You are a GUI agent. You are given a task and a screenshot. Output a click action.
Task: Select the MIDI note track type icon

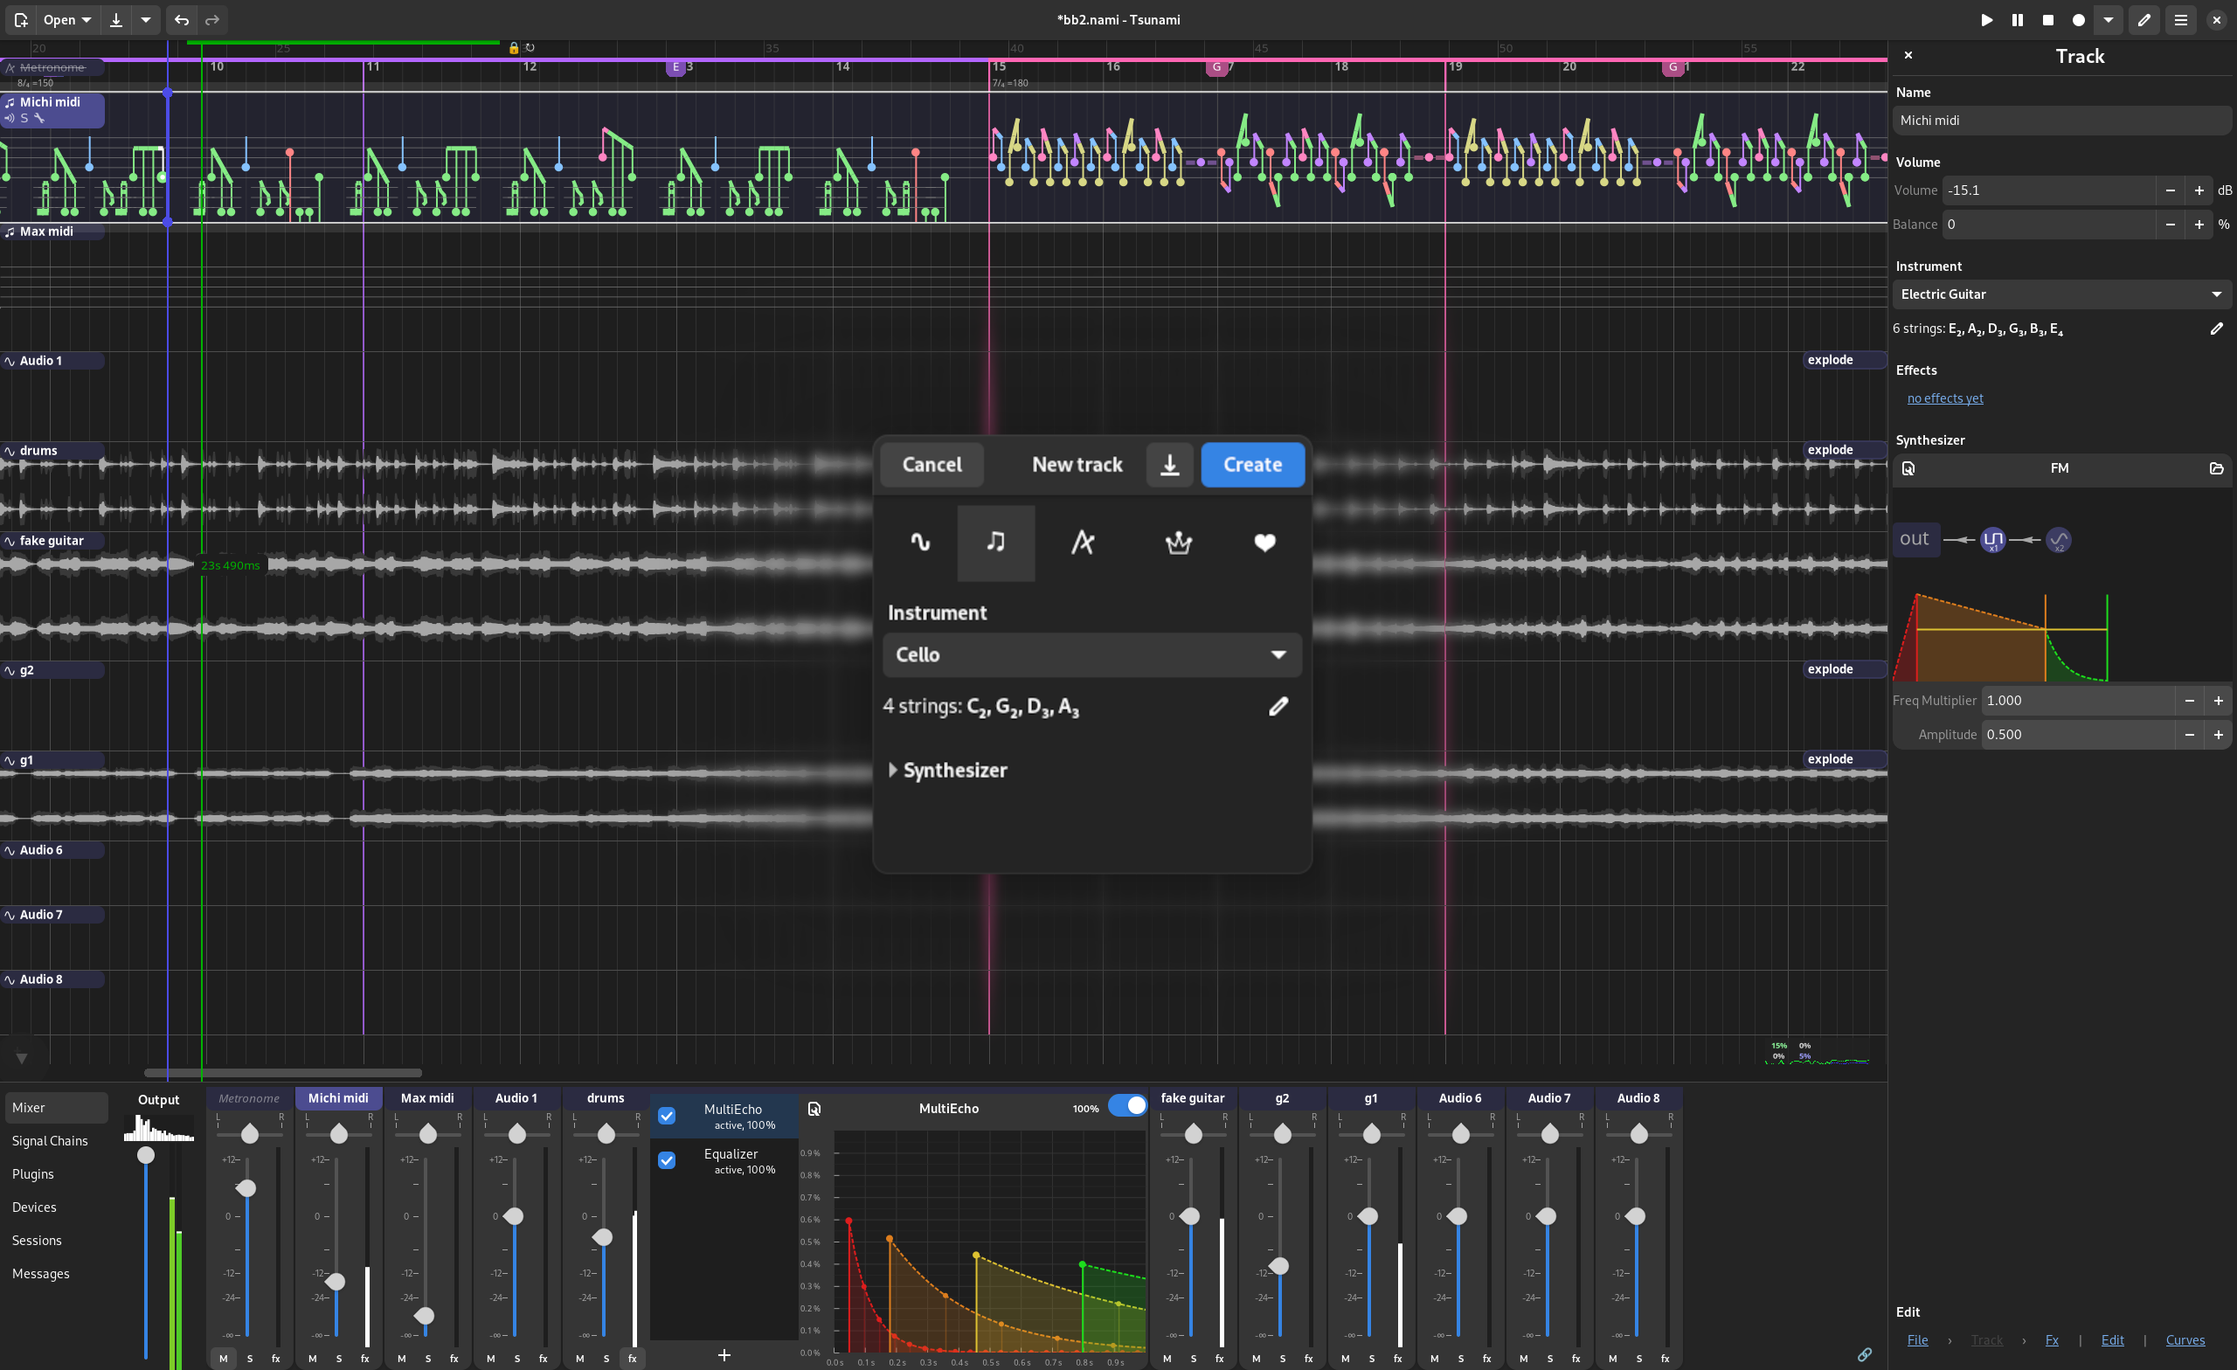[x=996, y=542]
